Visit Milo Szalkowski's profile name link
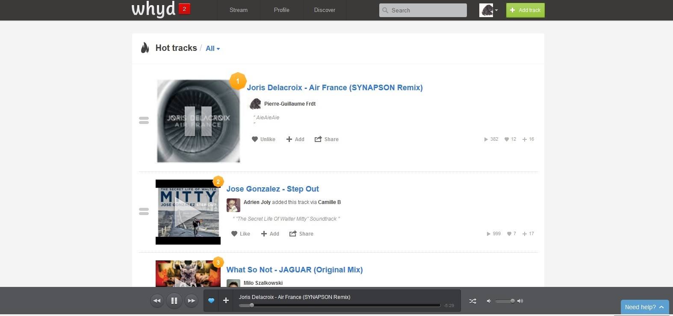The image size is (673, 316). tap(263, 283)
